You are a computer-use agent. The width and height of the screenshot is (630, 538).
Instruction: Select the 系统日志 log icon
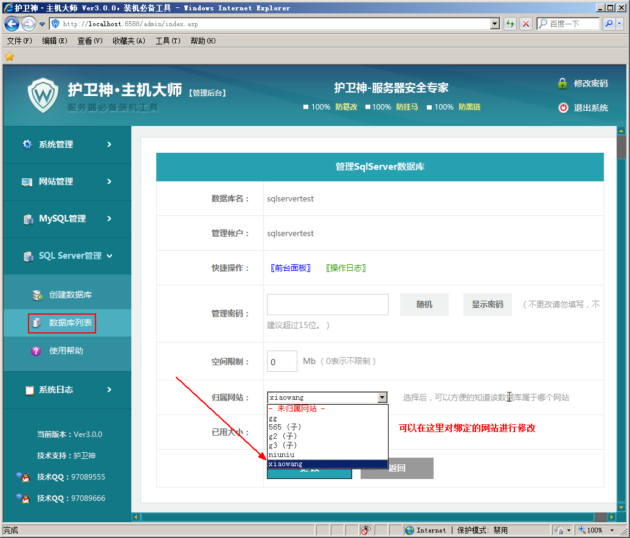[29, 390]
